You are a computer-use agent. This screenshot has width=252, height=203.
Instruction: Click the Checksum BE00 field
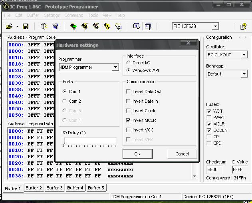pyautogui.click(x=214, y=169)
